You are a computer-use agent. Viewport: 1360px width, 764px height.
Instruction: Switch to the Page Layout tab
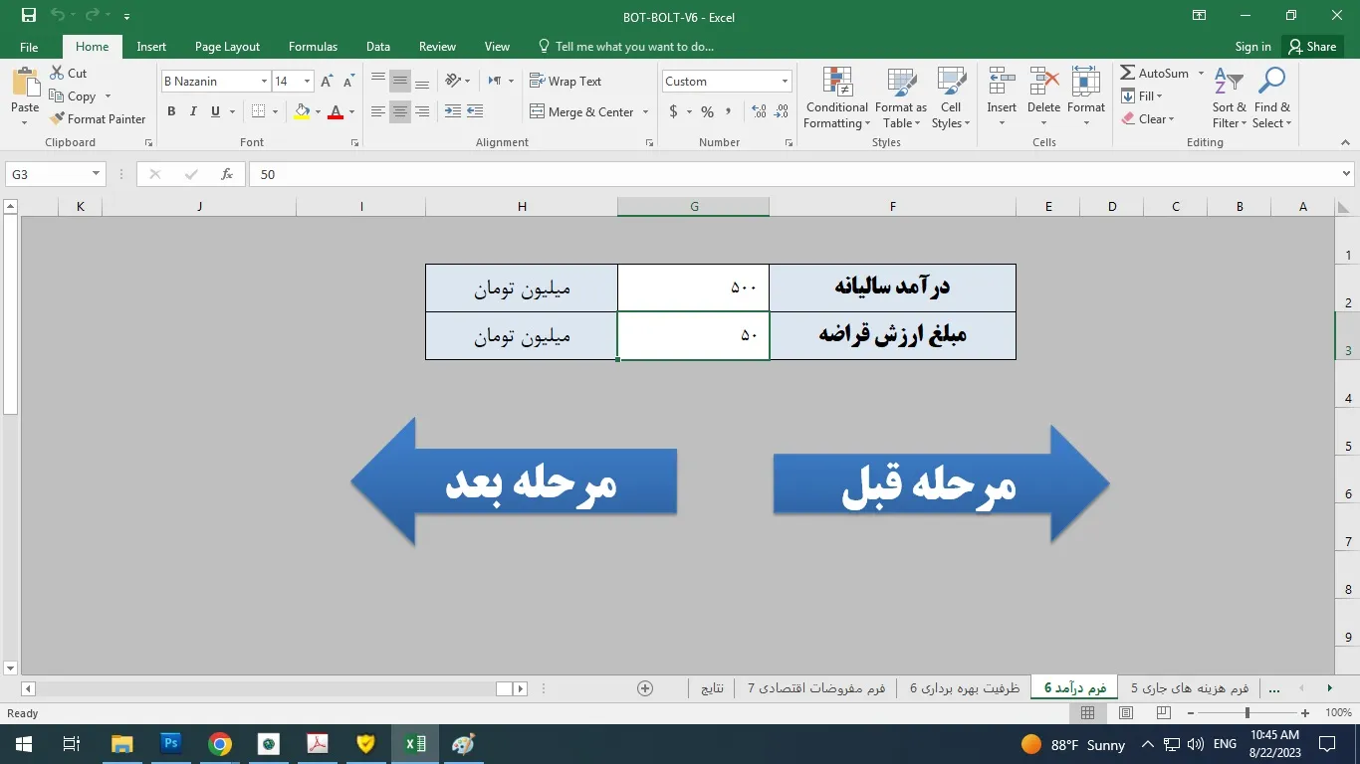pos(227,47)
